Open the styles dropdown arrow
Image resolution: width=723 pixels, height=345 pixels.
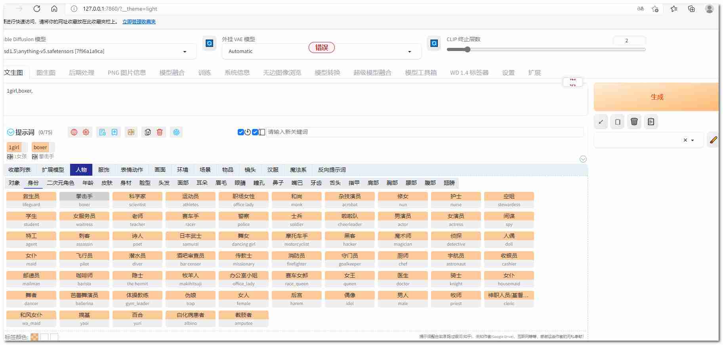[x=692, y=140]
